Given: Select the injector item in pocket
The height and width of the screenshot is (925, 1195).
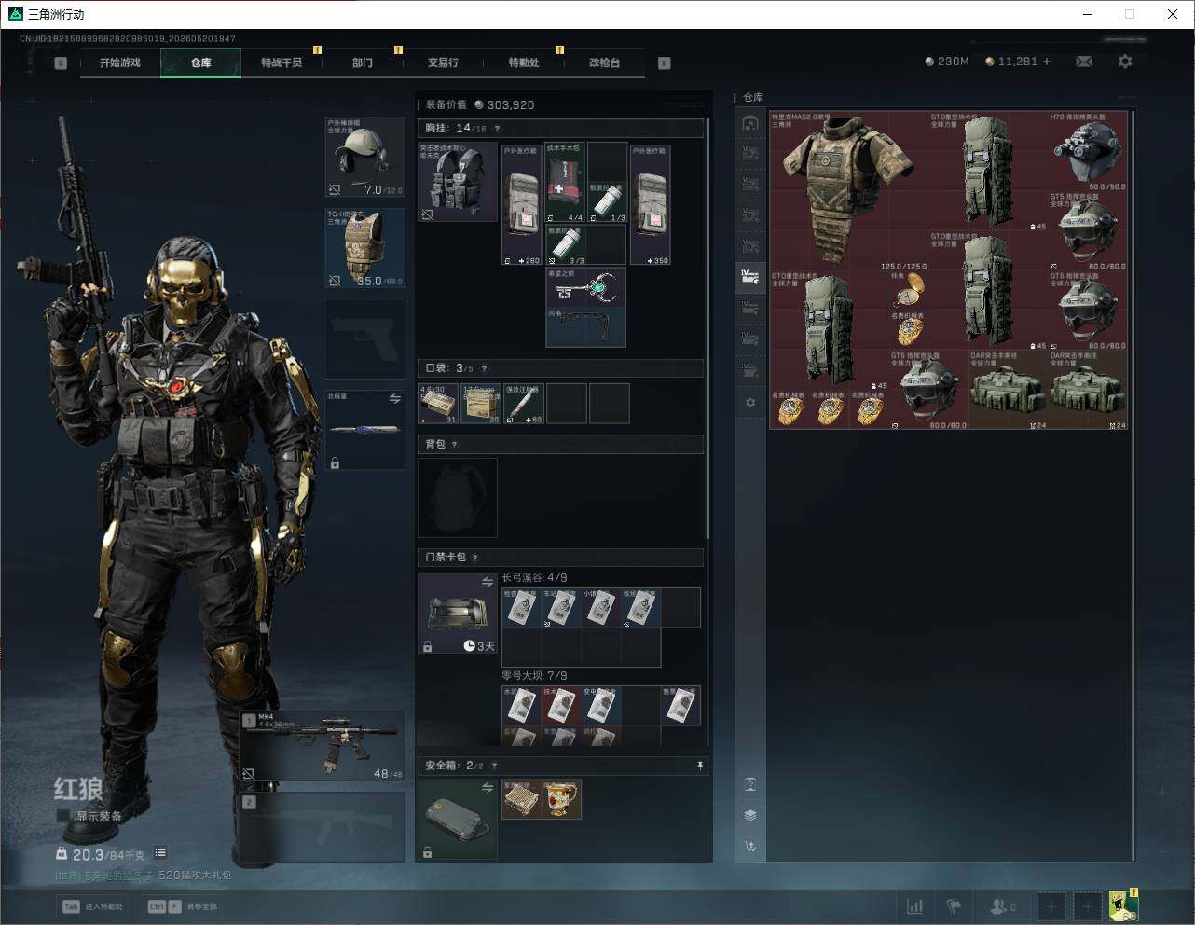Looking at the screenshot, I should (x=524, y=404).
